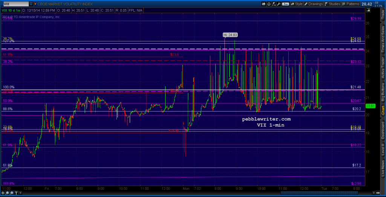Viewport: 386px width, 197px height.
Task: Click the L: 20.46 low value
Action: 94,10
